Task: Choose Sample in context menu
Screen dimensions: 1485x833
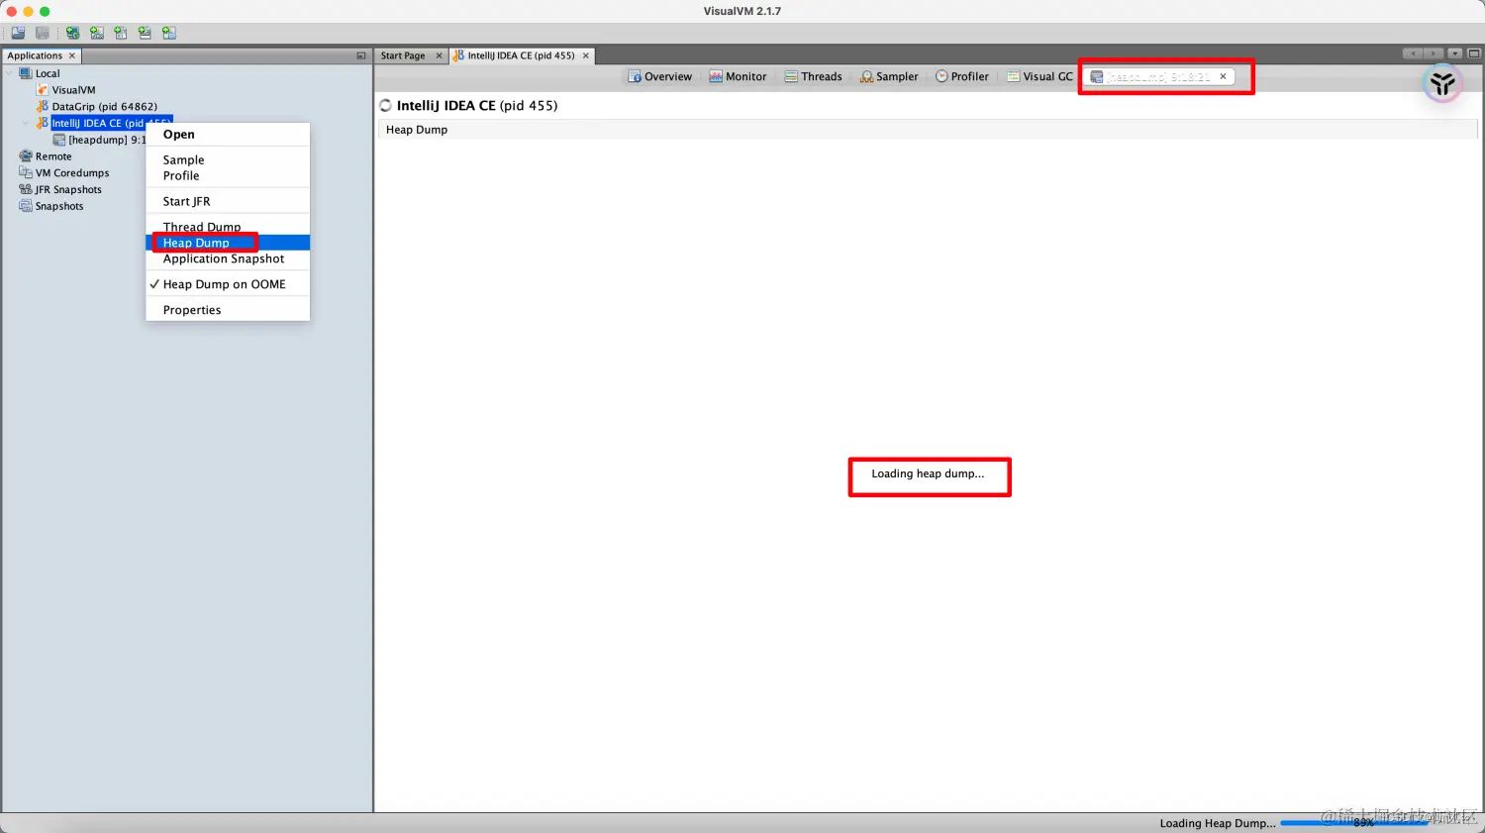Action: tap(228, 159)
